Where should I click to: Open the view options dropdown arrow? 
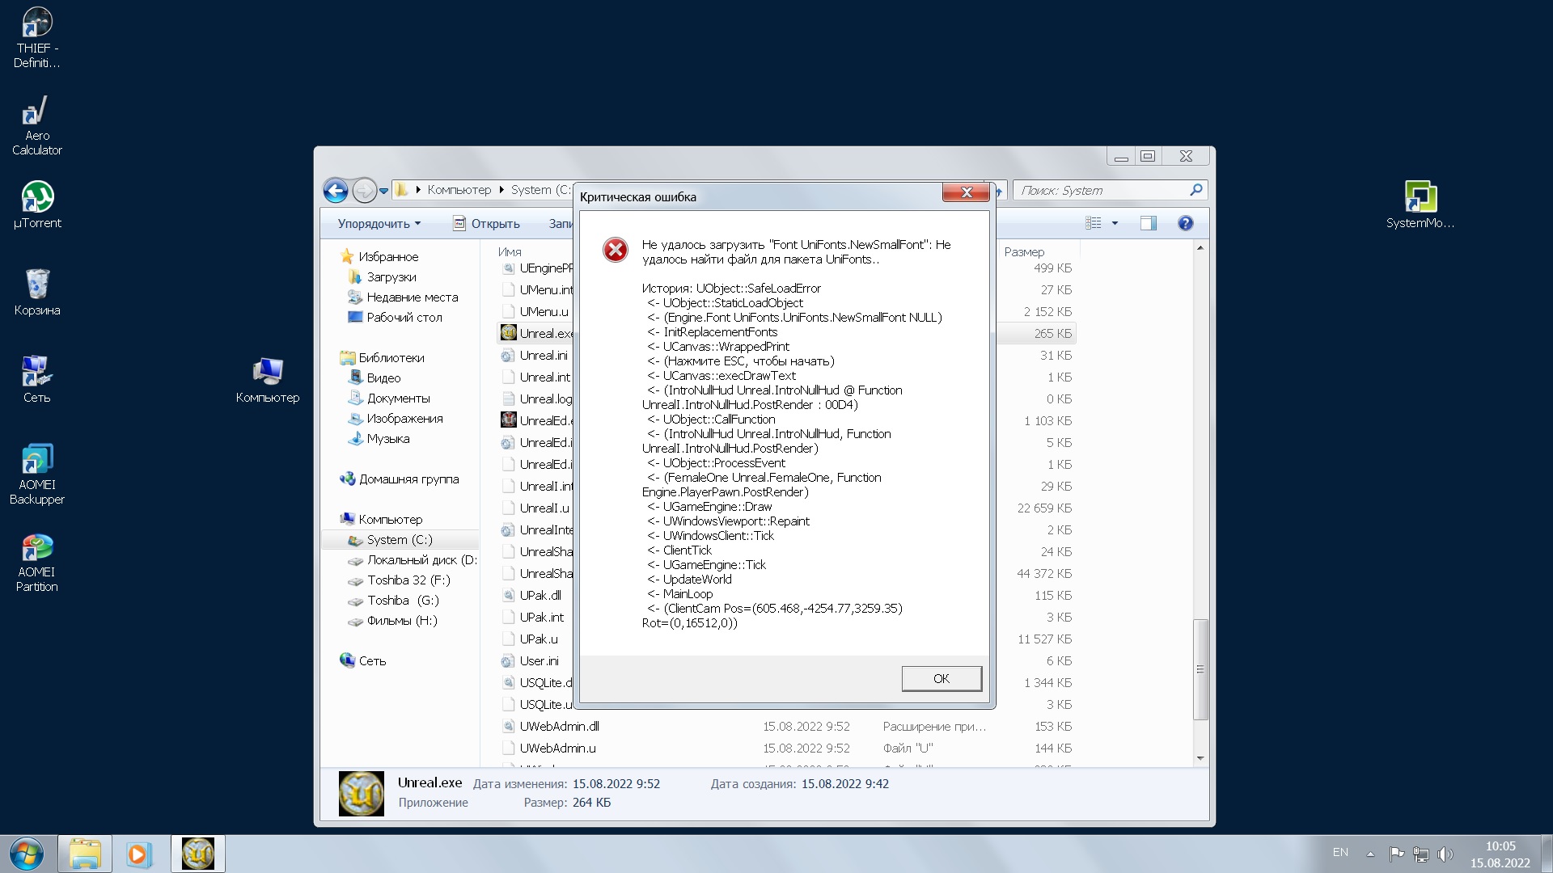pyautogui.click(x=1115, y=224)
